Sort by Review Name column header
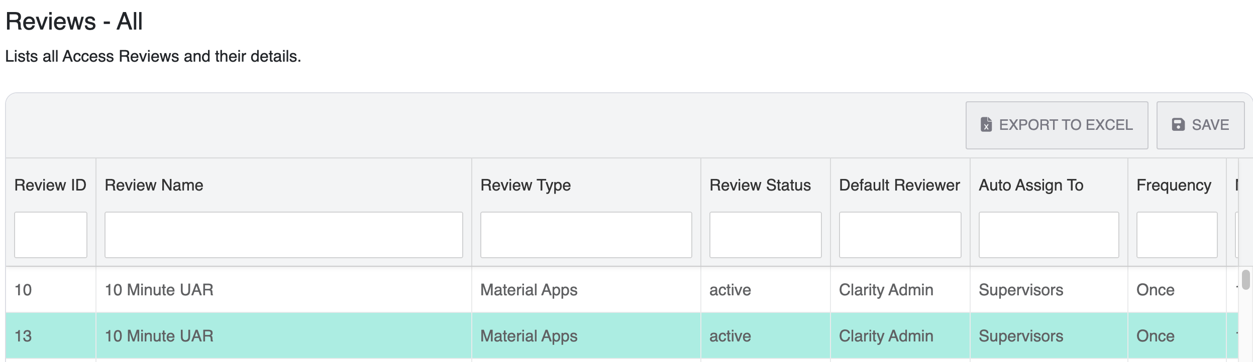Viewport: 1253px width, 362px height. [x=154, y=185]
